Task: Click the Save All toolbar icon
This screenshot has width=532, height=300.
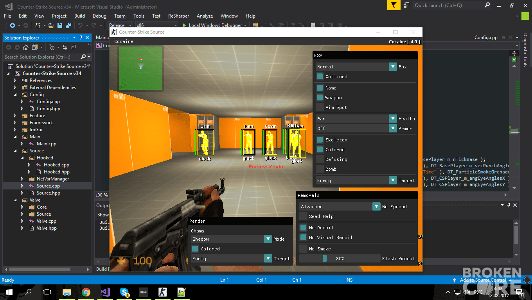Action: pos(68,25)
